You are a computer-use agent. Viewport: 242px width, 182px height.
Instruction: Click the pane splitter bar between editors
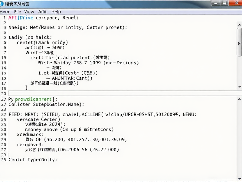click(121, 93)
